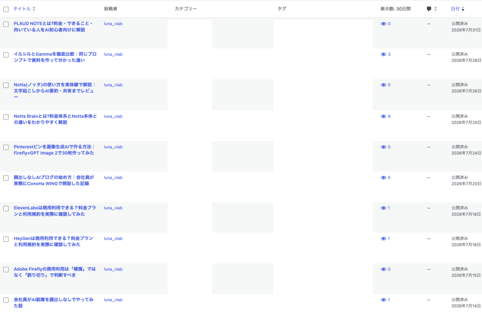Screen dimensions: 482x318
Task: Click the 投稿者 column header
Action: pos(110,9)
